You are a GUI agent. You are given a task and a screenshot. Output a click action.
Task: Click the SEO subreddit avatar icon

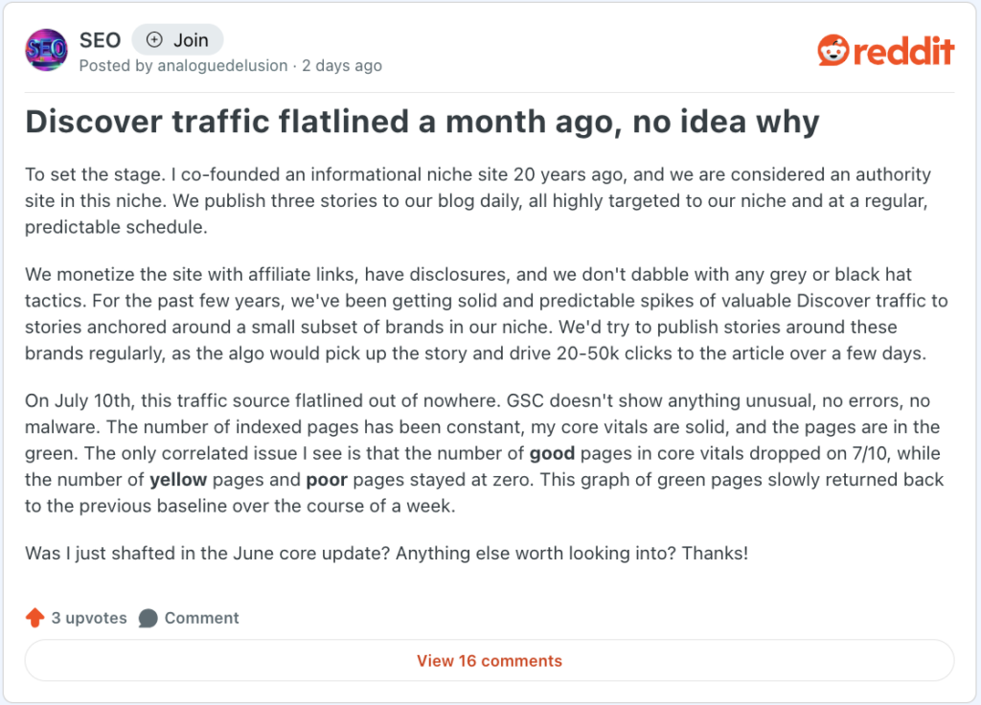(46, 50)
